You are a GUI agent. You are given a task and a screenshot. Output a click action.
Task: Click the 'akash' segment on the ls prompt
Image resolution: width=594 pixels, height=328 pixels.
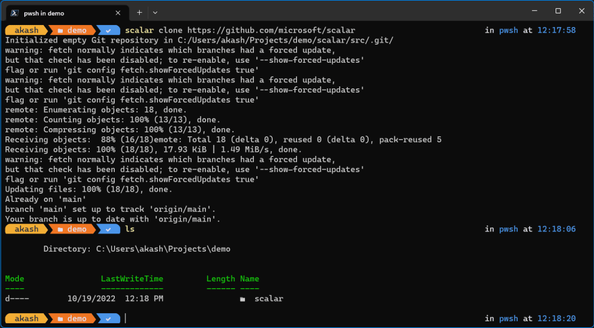coord(26,229)
